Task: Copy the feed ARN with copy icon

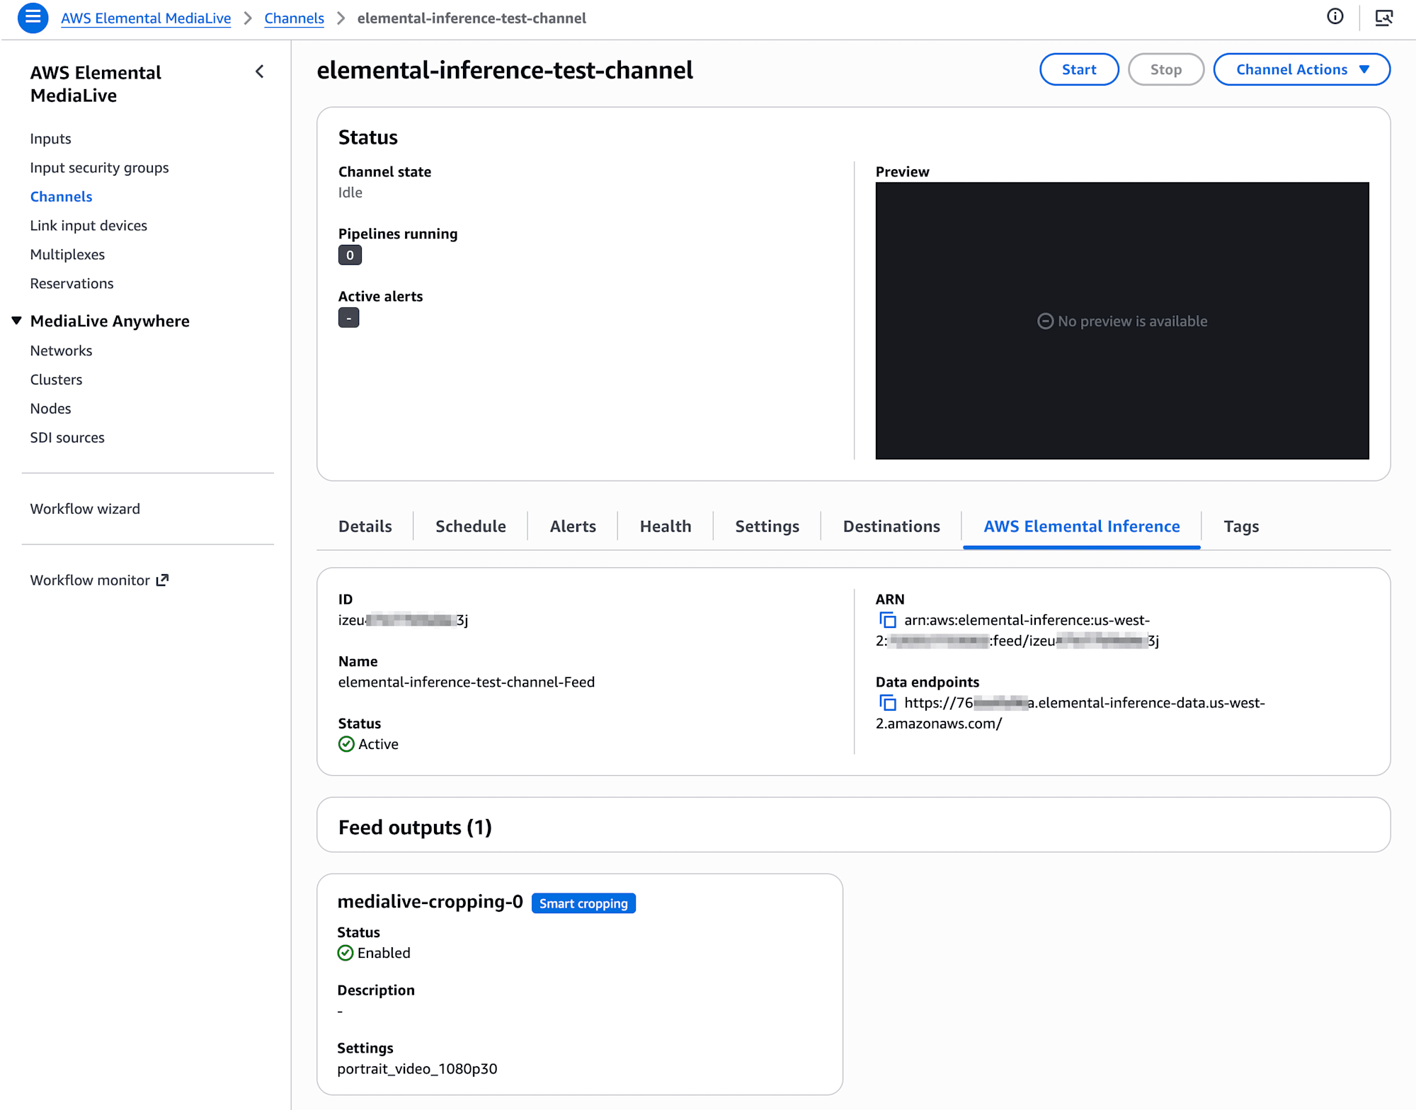Action: (x=887, y=620)
